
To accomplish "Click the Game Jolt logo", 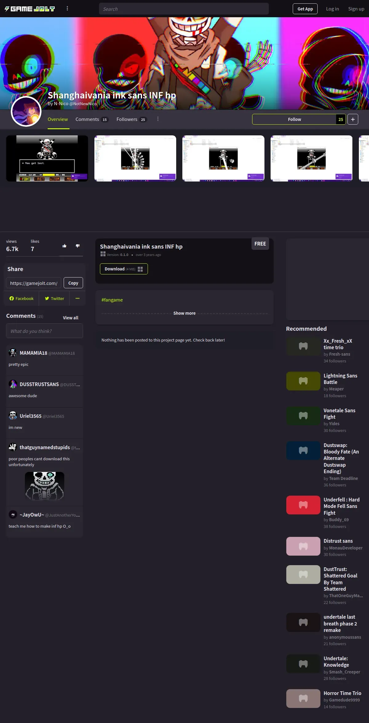I will pyautogui.click(x=30, y=9).
